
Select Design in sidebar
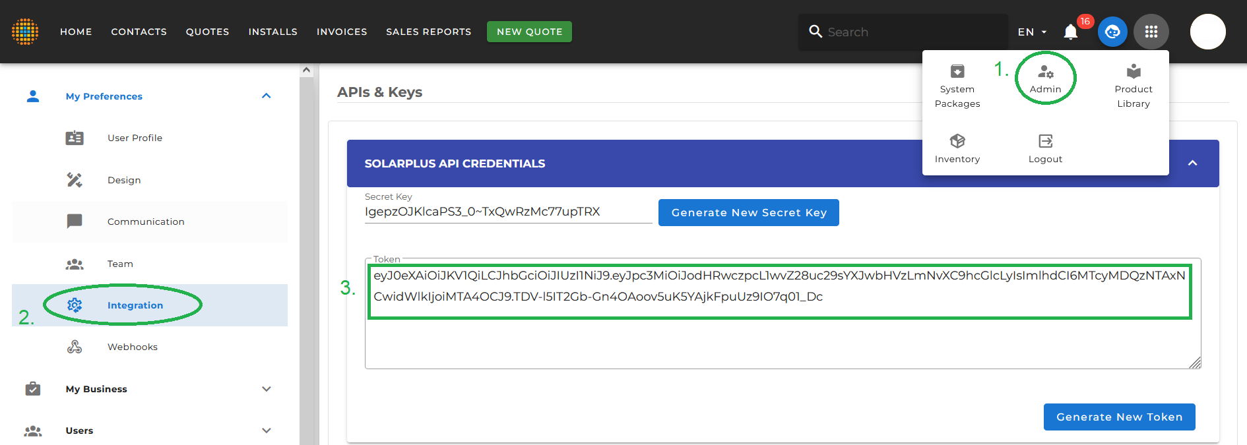click(124, 180)
